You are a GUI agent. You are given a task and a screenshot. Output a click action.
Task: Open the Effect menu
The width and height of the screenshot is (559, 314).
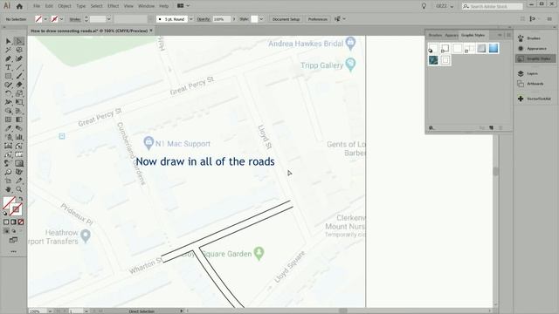[113, 6]
